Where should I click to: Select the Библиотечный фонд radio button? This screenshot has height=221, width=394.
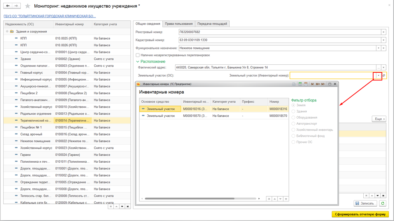coord(293,136)
